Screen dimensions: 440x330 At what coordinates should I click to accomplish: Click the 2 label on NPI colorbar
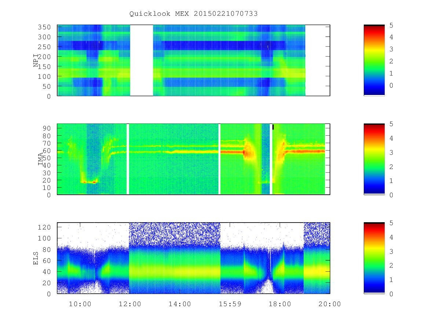(x=391, y=61)
